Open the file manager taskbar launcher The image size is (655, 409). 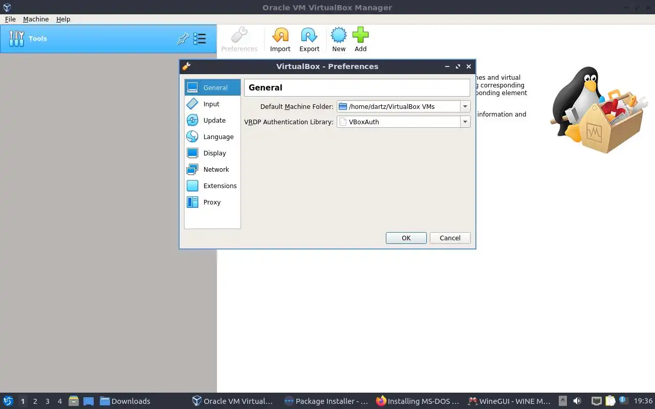tap(74, 401)
